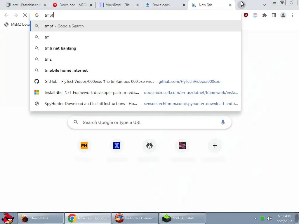
Task: Open the striped flag extension icon
Action: (x=255, y=15)
